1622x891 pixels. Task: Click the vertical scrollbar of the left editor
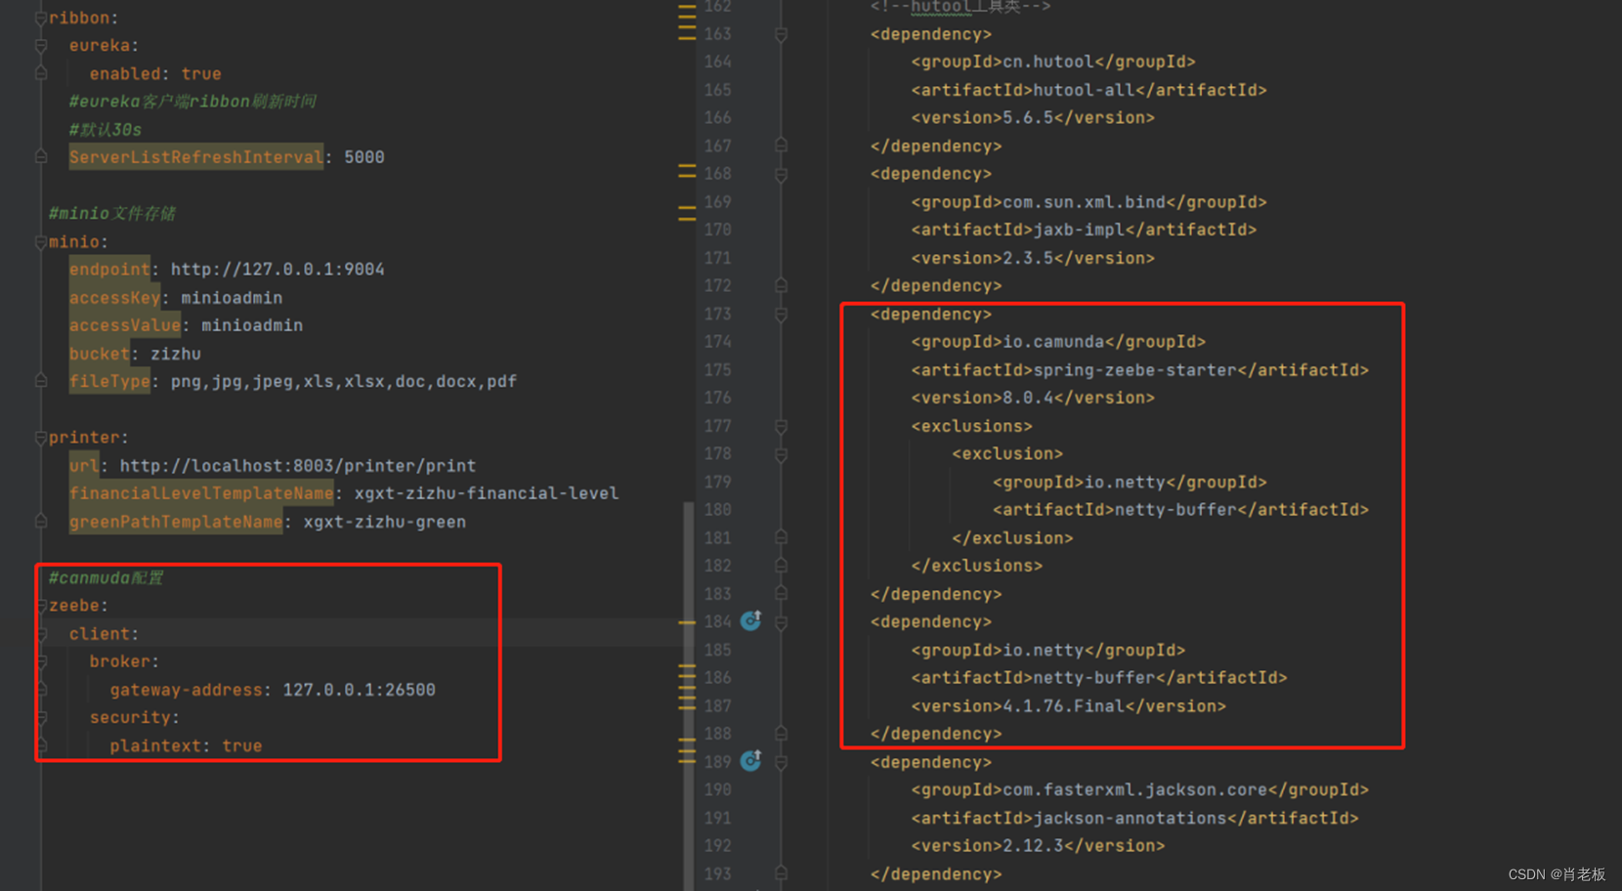tap(689, 695)
